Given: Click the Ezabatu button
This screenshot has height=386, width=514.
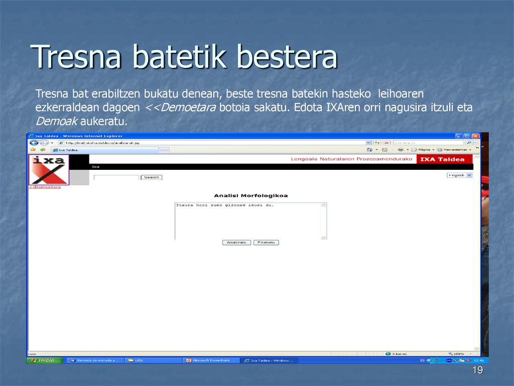Looking at the screenshot, I should coord(266,243).
